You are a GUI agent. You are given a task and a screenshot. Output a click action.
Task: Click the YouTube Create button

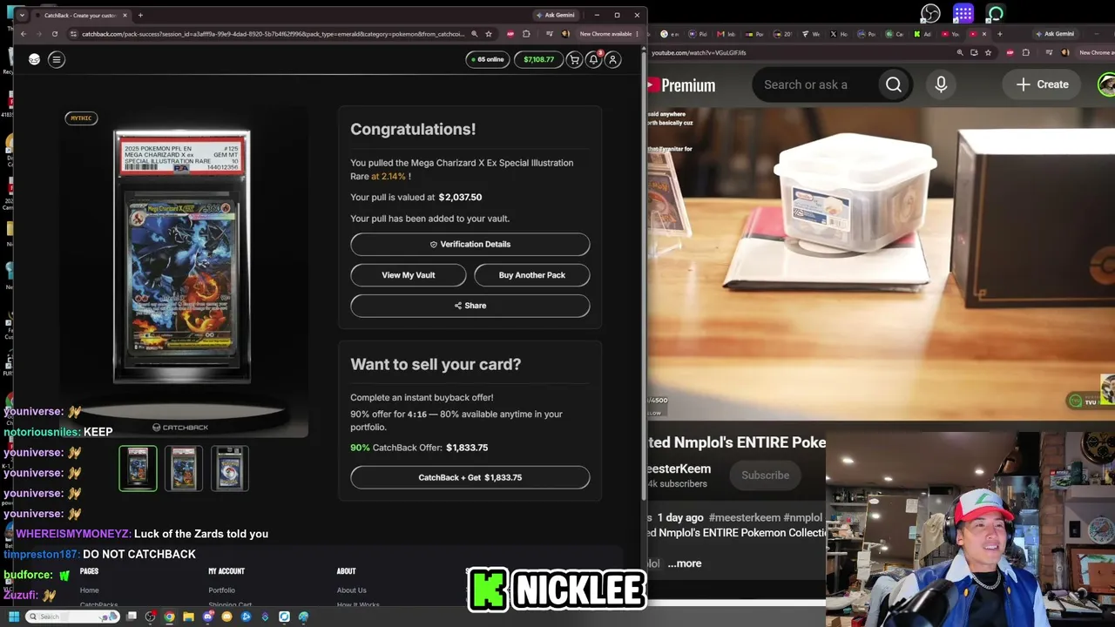point(1042,84)
